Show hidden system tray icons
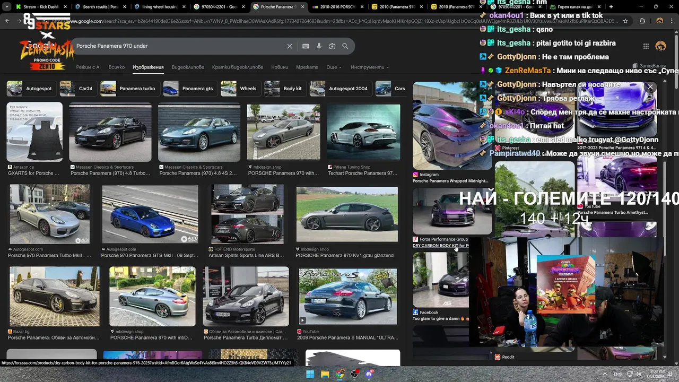The height and width of the screenshot is (382, 679). coord(605,374)
